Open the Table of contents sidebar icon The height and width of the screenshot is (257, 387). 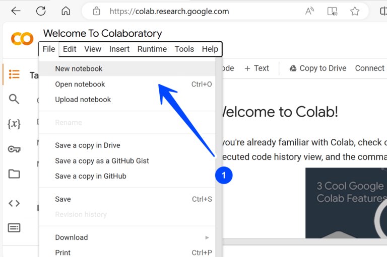[x=14, y=74]
